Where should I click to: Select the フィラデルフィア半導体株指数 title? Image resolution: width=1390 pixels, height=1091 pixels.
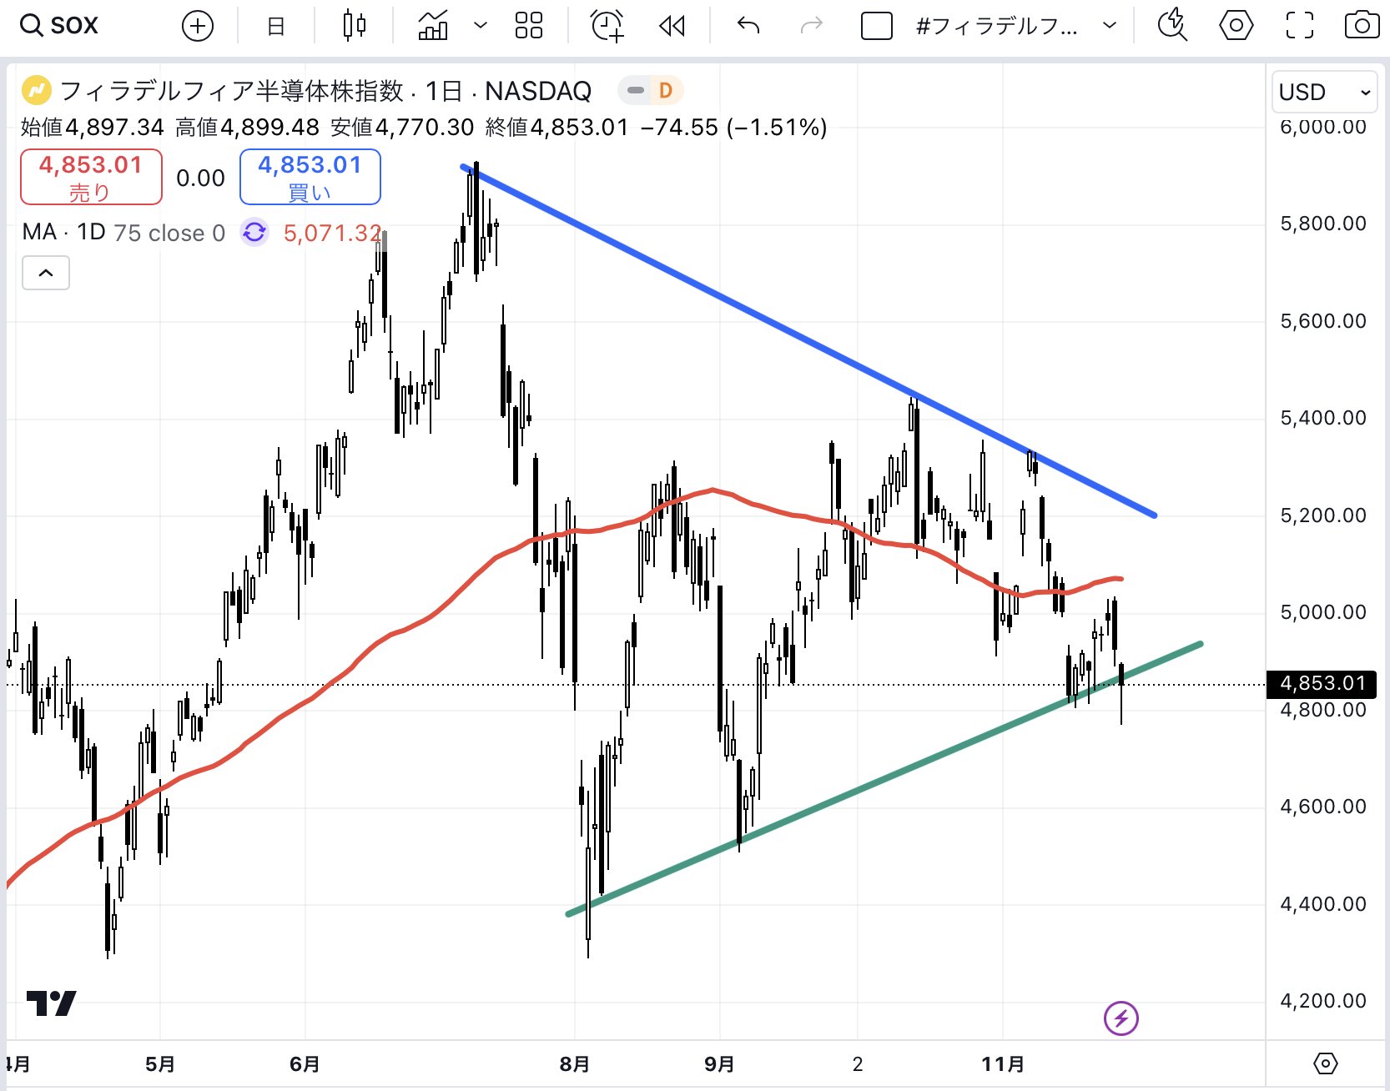pyautogui.click(x=232, y=90)
